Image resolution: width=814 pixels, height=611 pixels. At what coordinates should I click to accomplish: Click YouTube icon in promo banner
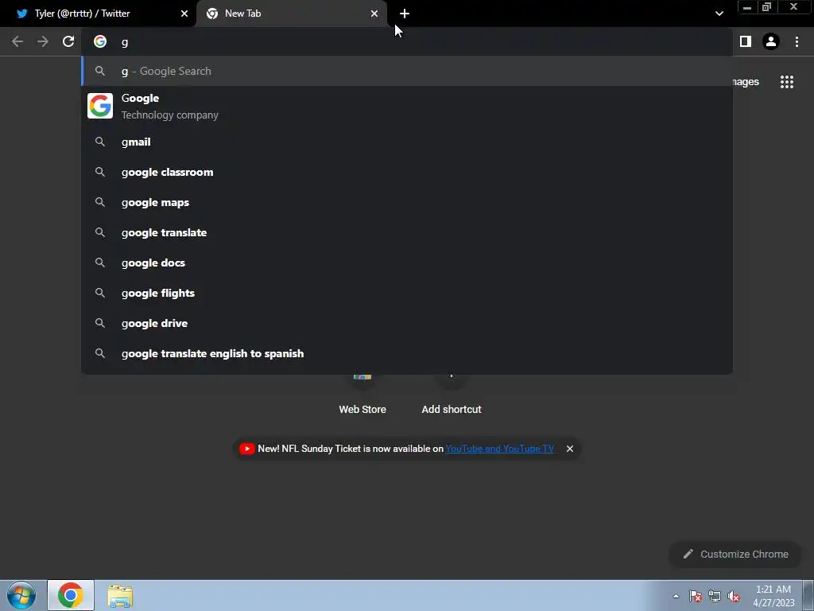(x=246, y=449)
